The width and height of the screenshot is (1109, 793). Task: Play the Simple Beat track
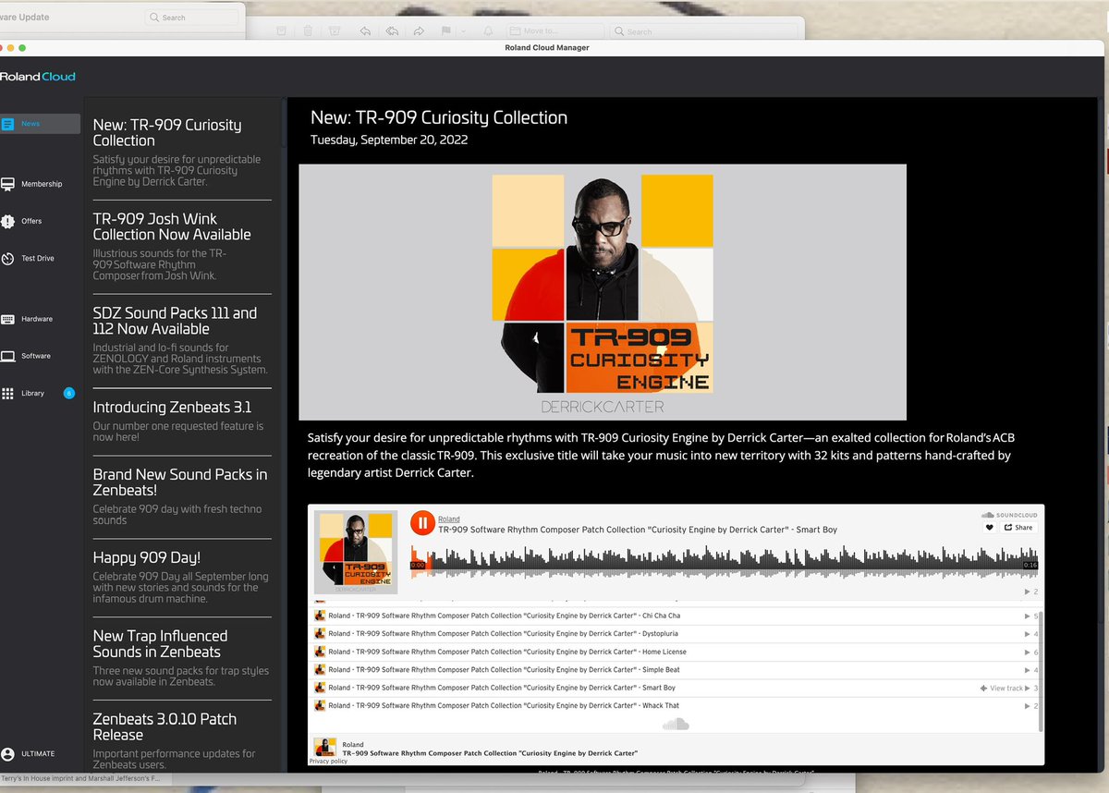(674, 670)
